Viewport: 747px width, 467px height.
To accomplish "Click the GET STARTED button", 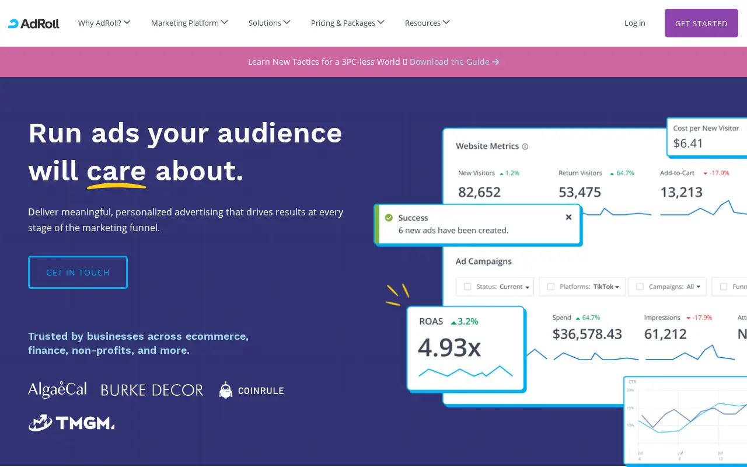I will click(701, 23).
